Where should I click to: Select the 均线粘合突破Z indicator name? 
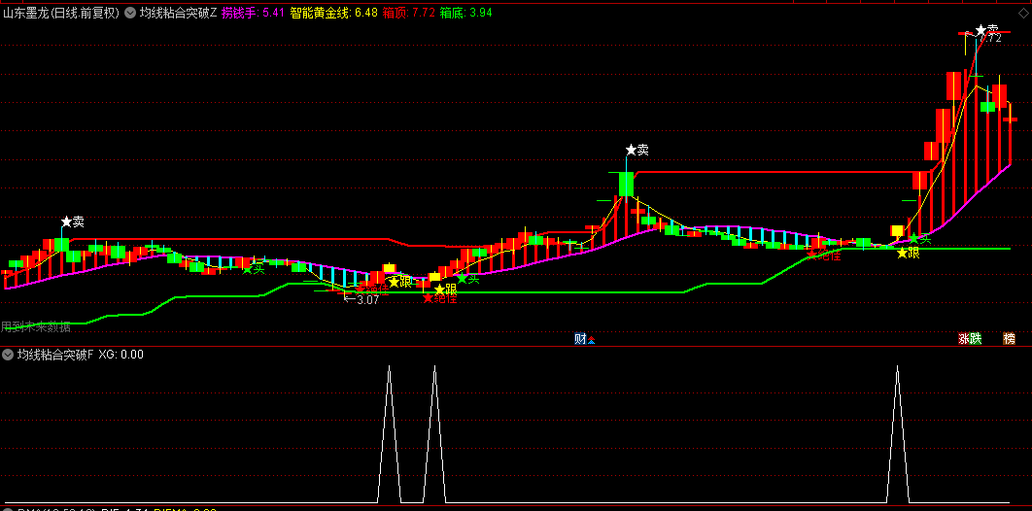tap(178, 13)
